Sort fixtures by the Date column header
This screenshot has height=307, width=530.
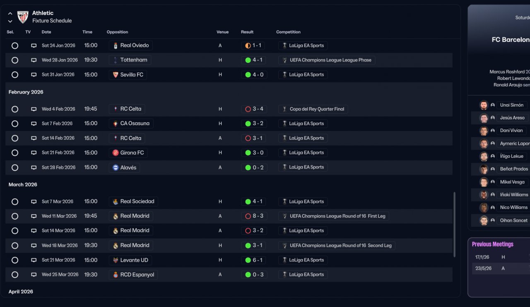click(46, 32)
